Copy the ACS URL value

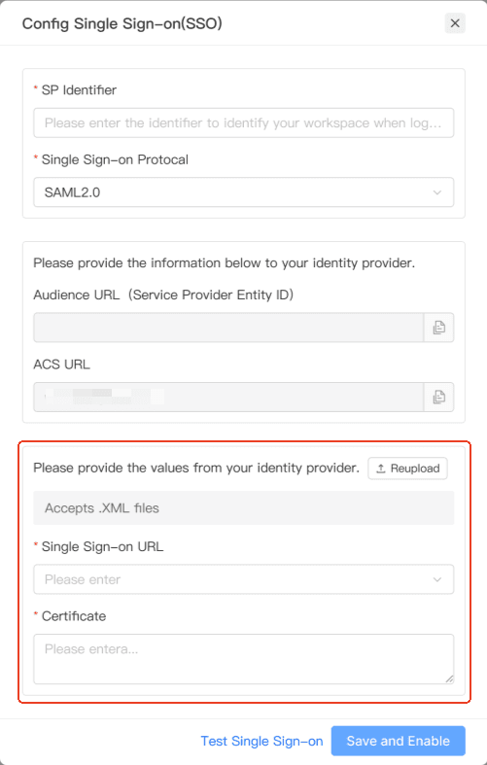[438, 398]
